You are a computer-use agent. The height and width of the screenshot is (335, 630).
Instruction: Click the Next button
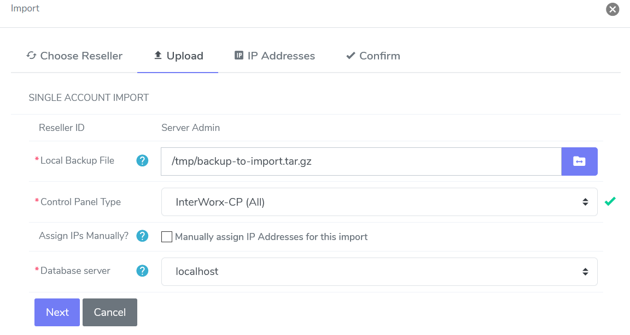click(x=57, y=312)
